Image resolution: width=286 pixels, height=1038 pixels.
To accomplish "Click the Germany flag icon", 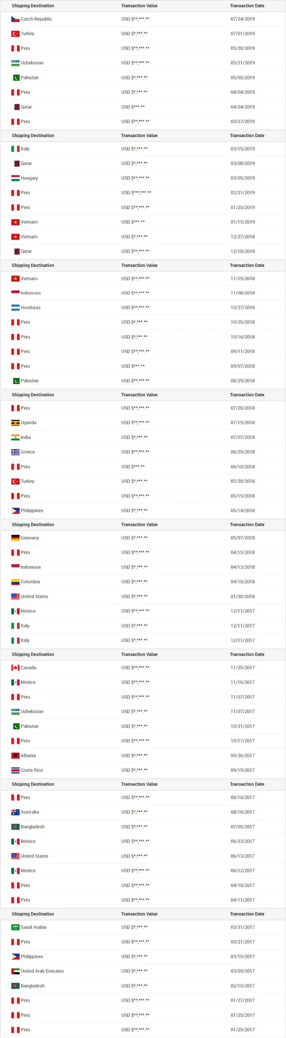I will point(15,538).
